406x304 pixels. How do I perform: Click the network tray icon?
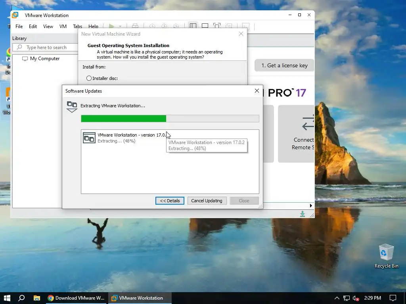pyautogui.click(x=346, y=298)
